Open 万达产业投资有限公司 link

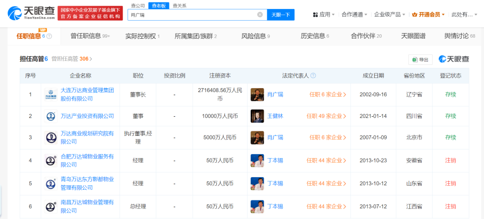click(87, 116)
